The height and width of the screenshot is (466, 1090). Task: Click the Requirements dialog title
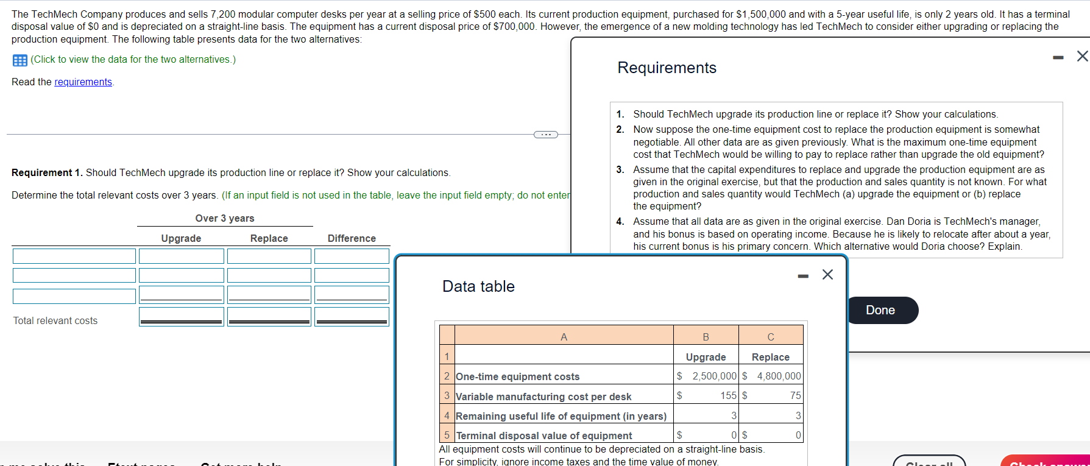[x=667, y=68]
